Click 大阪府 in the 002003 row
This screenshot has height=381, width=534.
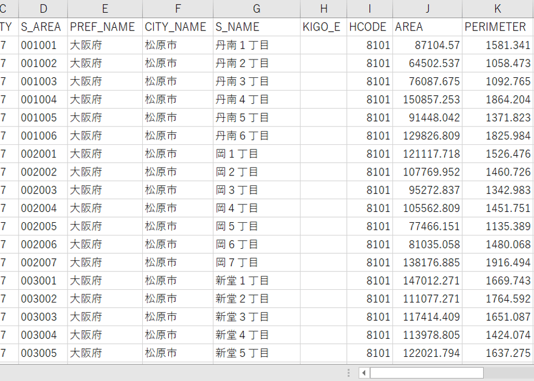point(105,190)
